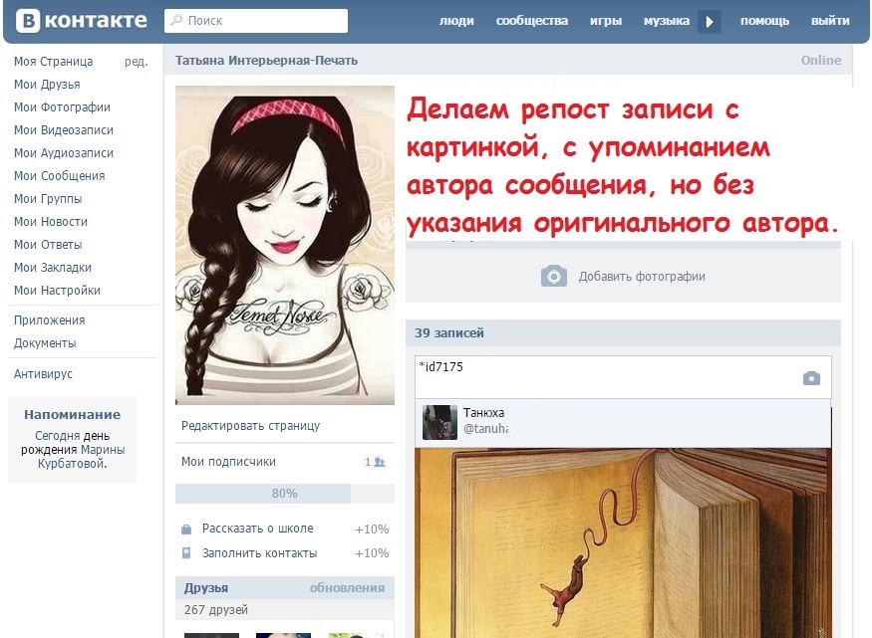Viewport: 872px width, 638px height.
Task: Click the VKontakte logo icon
Action: tap(28, 21)
